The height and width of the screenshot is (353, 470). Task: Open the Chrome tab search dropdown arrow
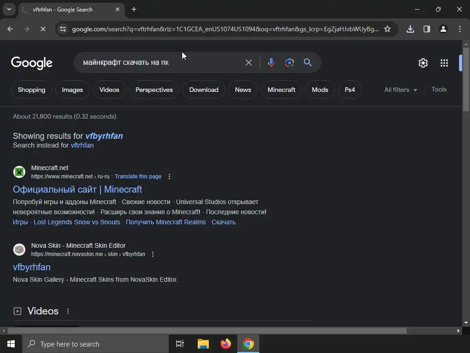[9, 9]
